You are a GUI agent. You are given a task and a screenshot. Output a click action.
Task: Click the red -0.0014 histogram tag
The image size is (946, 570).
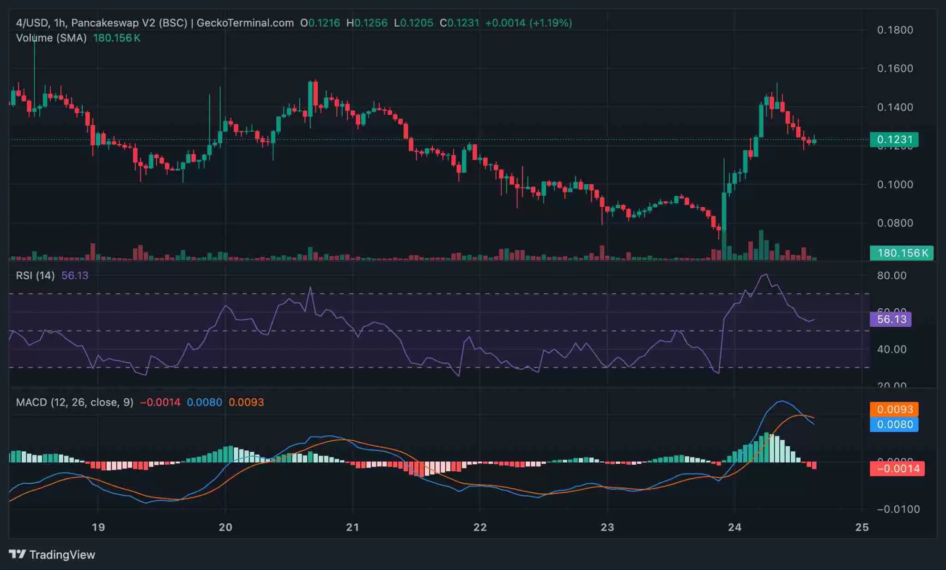pyautogui.click(x=897, y=469)
